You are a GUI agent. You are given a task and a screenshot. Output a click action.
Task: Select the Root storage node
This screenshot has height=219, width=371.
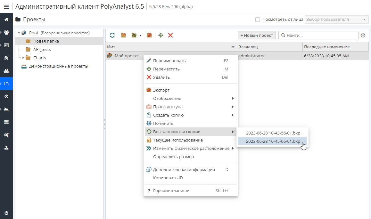point(34,33)
